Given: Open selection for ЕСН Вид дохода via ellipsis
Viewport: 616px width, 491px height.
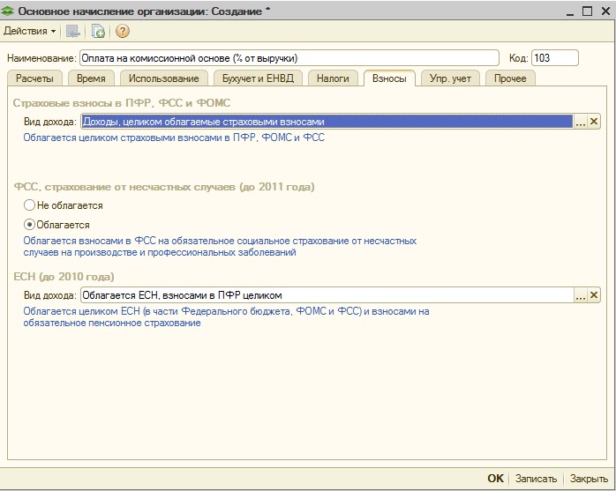Looking at the screenshot, I should (x=580, y=295).
